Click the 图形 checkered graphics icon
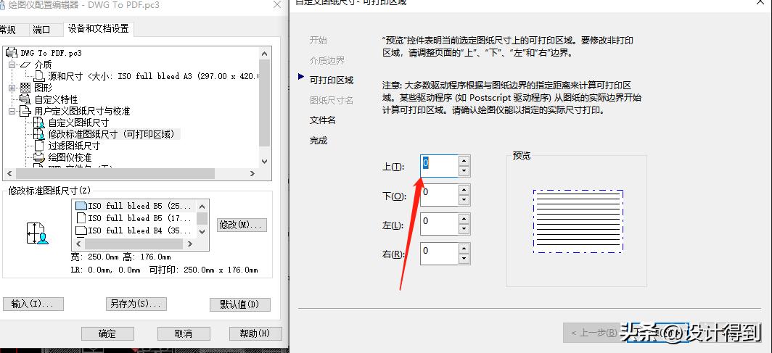The height and width of the screenshot is (353, 772). point(25,88)
